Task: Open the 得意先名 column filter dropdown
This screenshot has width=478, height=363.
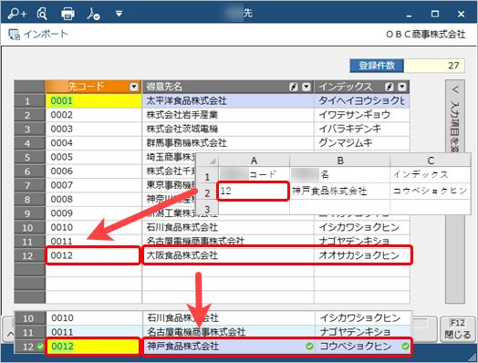Action: (x=307, y=88)
